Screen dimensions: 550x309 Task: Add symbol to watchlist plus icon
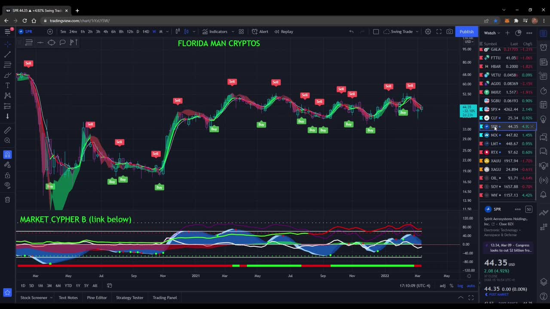507,33
